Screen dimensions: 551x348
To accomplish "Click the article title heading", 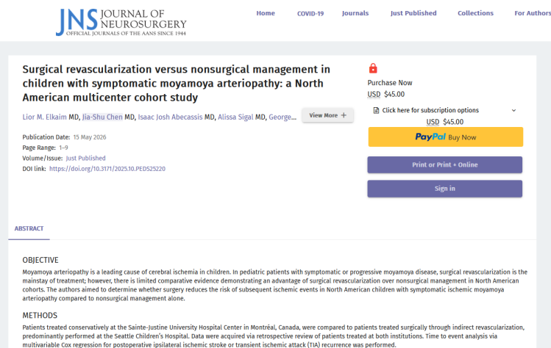I will [x=177, y=84].
